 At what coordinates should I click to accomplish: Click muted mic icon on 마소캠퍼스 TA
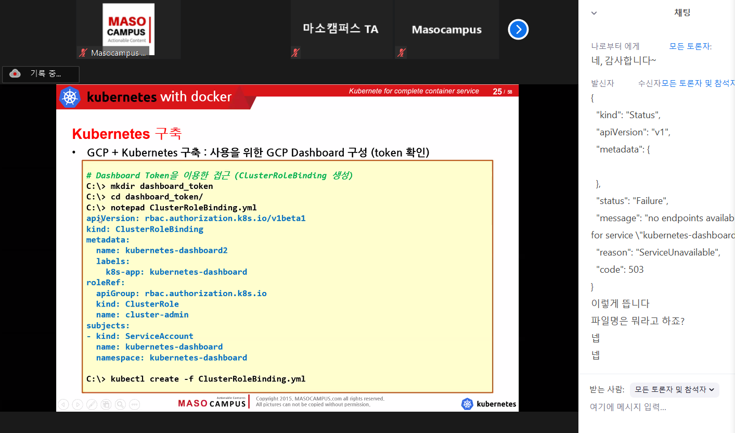point(295,52)
